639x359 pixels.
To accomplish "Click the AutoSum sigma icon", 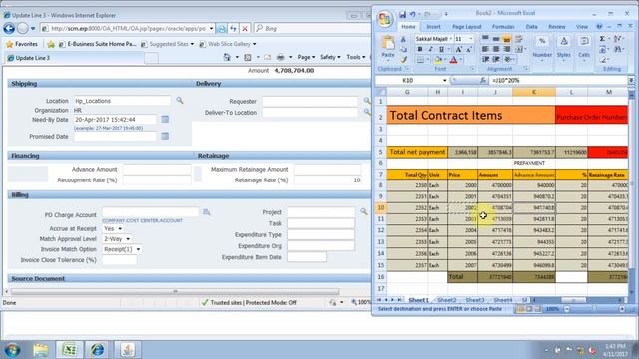I will point(602,39).
